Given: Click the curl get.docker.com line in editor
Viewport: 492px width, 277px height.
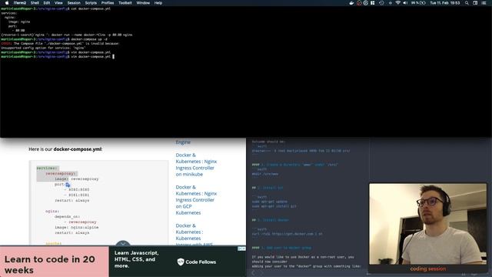Looking at the screenshot, I should [x=287, y=234].
